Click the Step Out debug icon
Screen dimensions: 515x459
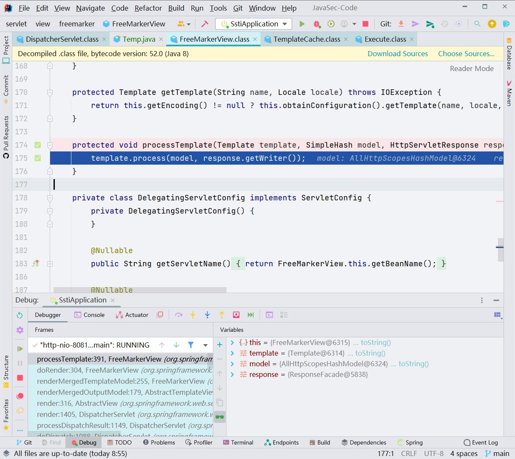click(x=222, y=315)
